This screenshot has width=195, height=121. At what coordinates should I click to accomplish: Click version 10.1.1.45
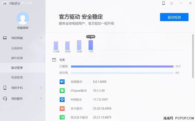99,91
